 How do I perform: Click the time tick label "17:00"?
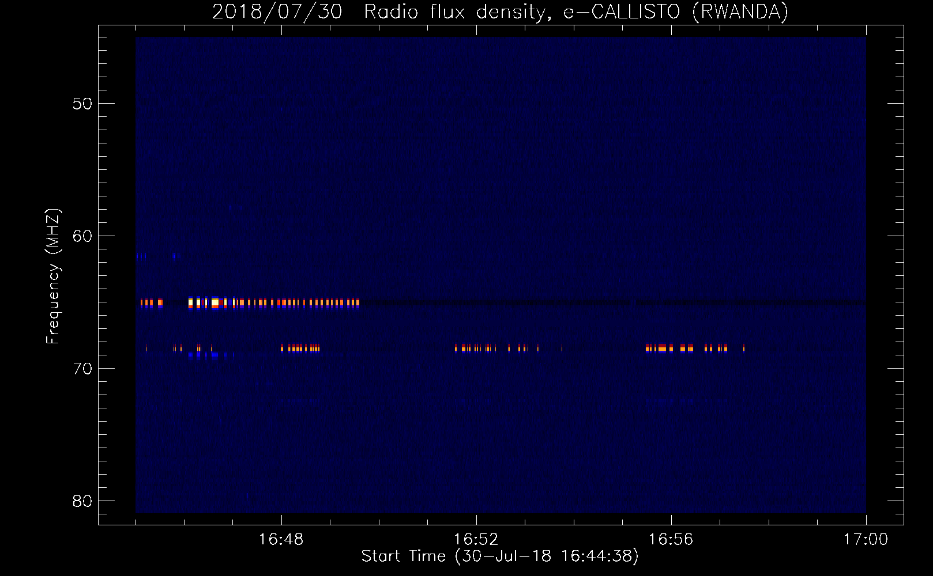point(866,540)
